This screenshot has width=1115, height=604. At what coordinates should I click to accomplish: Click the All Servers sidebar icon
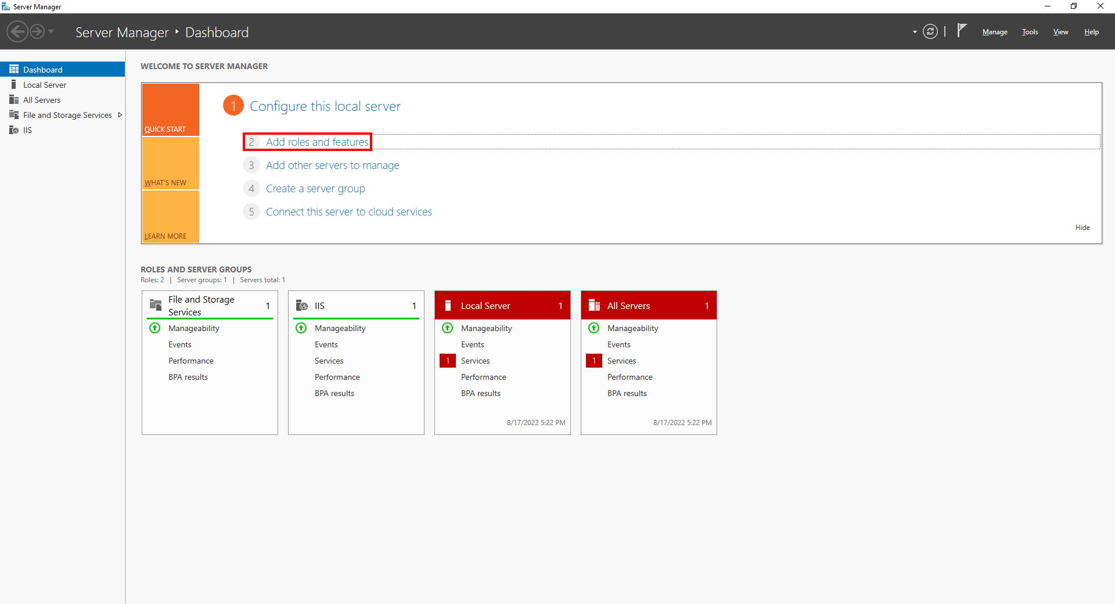(x=14, y=99)
